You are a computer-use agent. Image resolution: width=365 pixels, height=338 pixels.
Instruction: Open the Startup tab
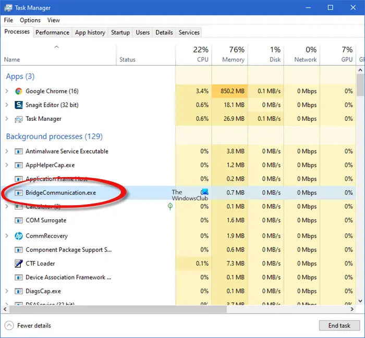point(120,32)
